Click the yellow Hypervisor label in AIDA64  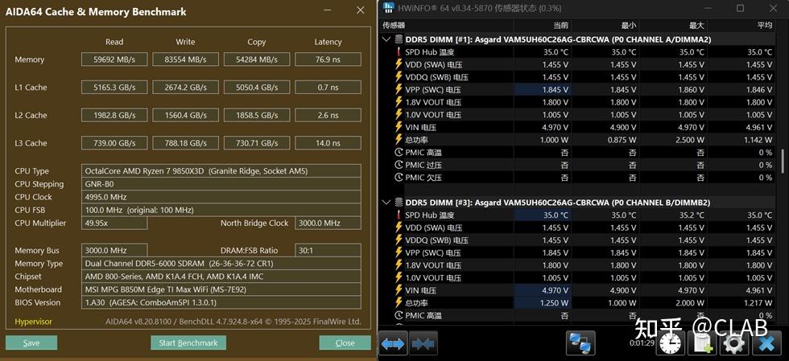[x=33, y=322]
